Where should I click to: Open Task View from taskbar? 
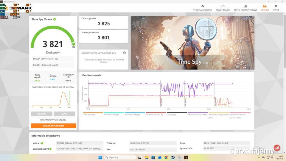[140, 157]
